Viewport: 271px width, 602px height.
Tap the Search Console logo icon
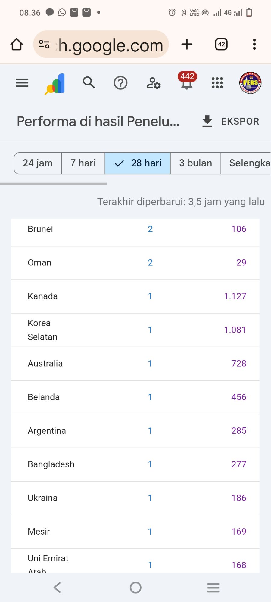(x=55, y=84)
